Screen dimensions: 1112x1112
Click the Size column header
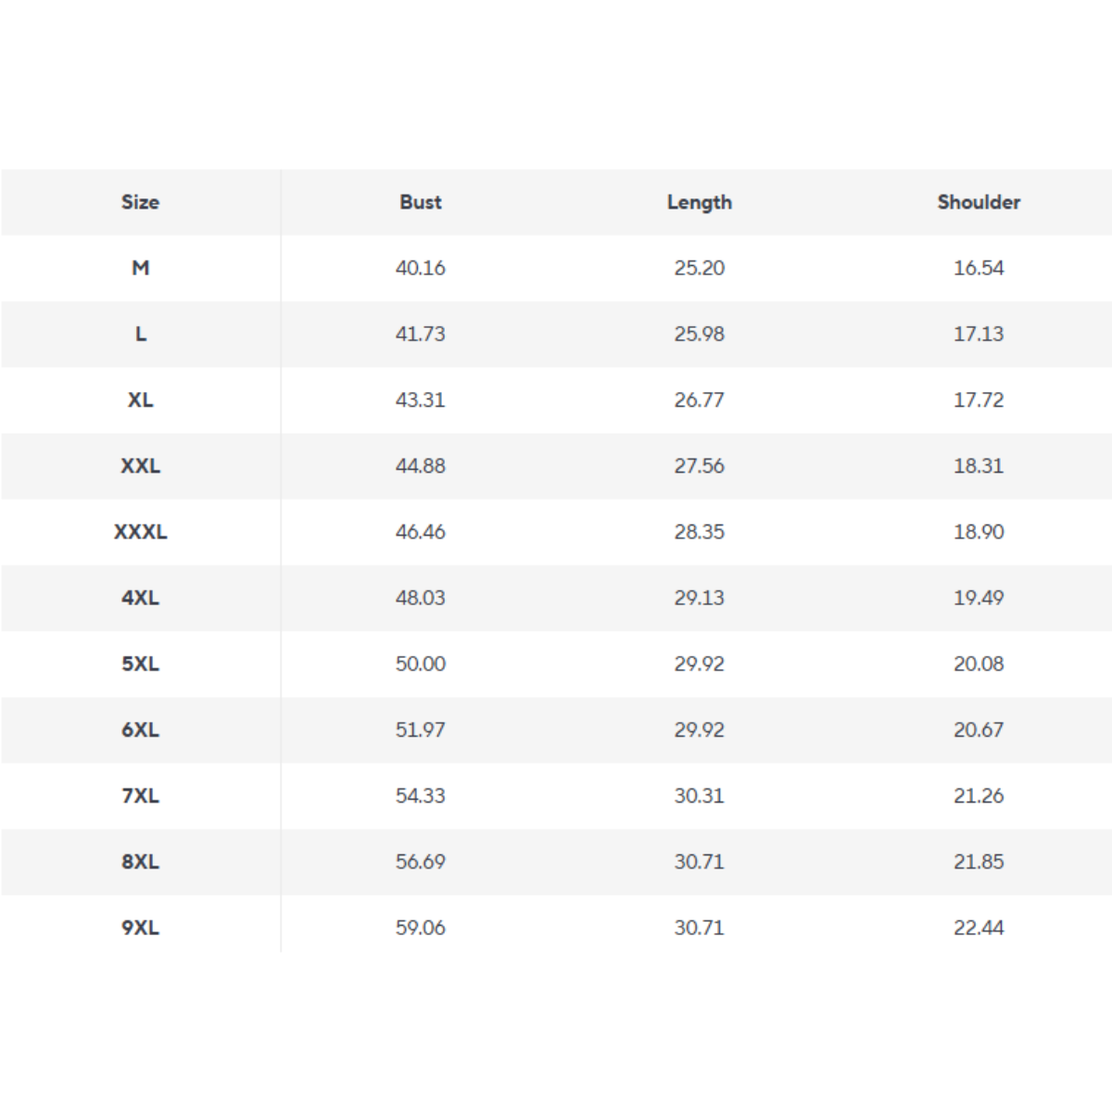point(140,202)
